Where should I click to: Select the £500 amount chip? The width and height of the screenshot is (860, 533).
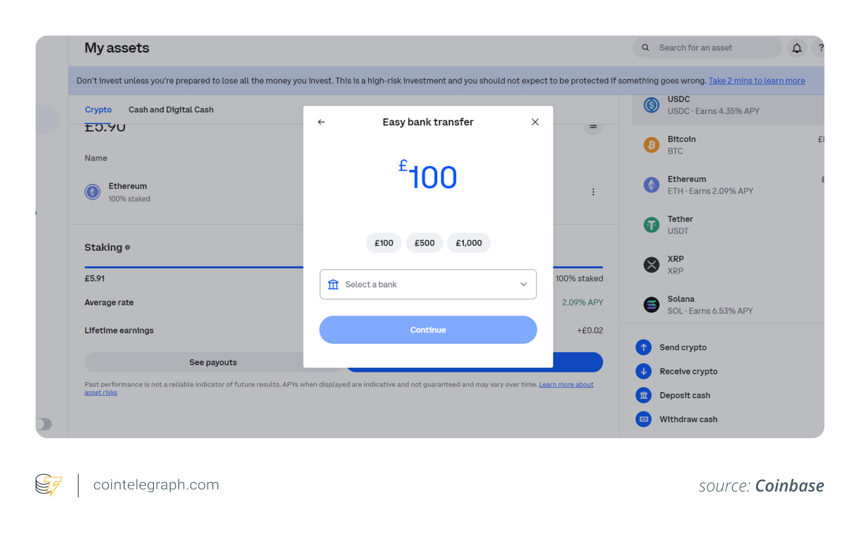[x=424, y=242]
